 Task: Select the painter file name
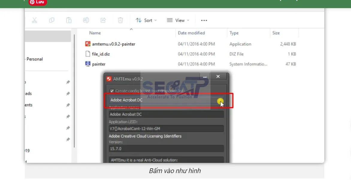coord(99,64)
